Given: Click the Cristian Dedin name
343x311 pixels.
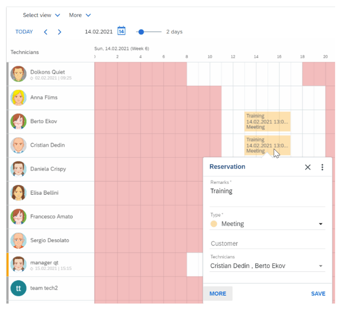Looking at the screenshot, I should [48, 145].
